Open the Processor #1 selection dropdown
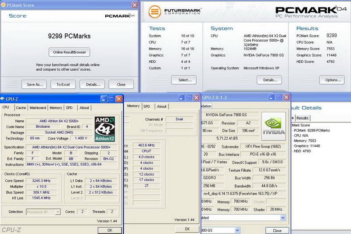This screenshot has height=234, width=351. pos(58,212)
